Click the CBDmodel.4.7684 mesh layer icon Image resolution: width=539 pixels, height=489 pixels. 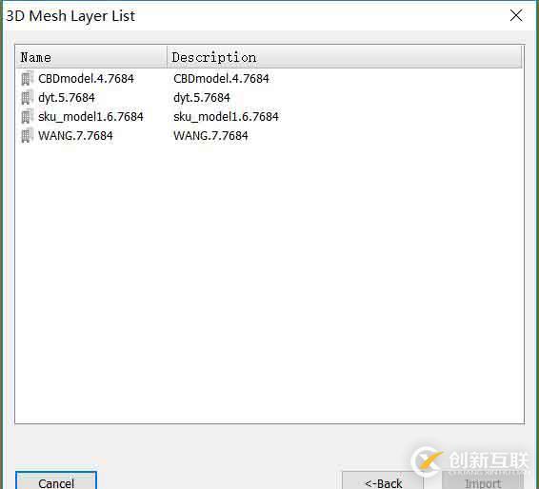click(x=28, y=79)
